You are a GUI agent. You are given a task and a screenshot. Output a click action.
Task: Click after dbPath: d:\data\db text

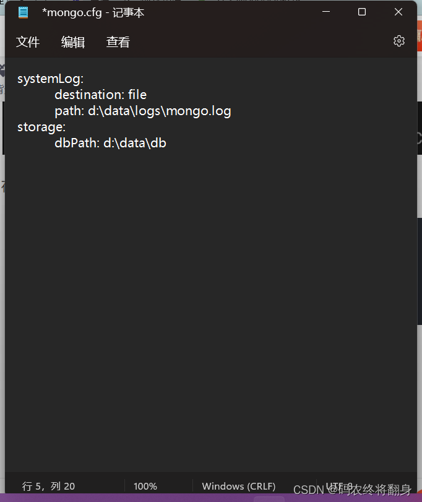166,143
